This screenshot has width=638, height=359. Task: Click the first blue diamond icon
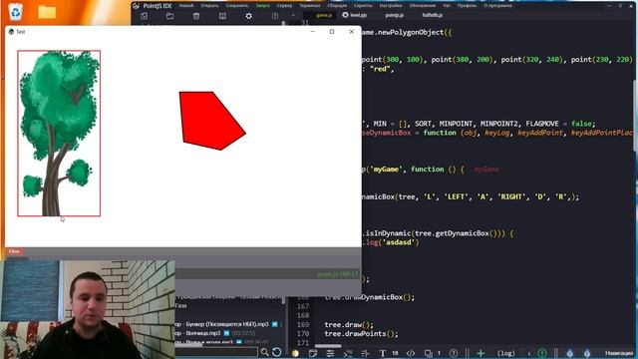click(569, 353)
